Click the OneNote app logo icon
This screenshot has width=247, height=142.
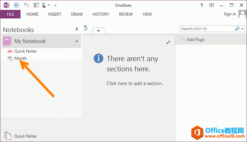(x=6, y=5)
